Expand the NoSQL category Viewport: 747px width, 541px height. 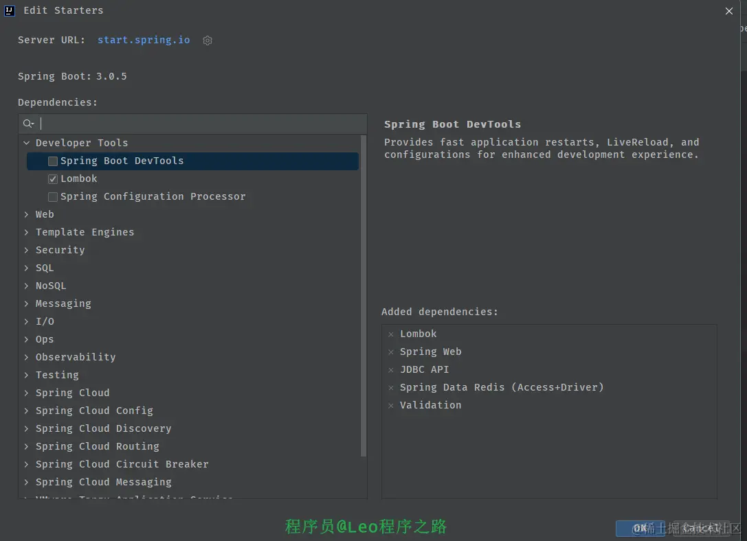pyautogui.click(x=27, y=286)
